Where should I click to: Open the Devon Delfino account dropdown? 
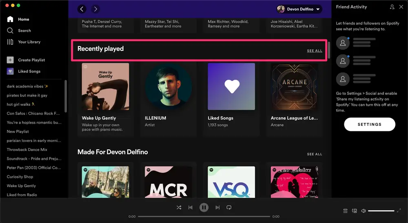coord(299,9)
